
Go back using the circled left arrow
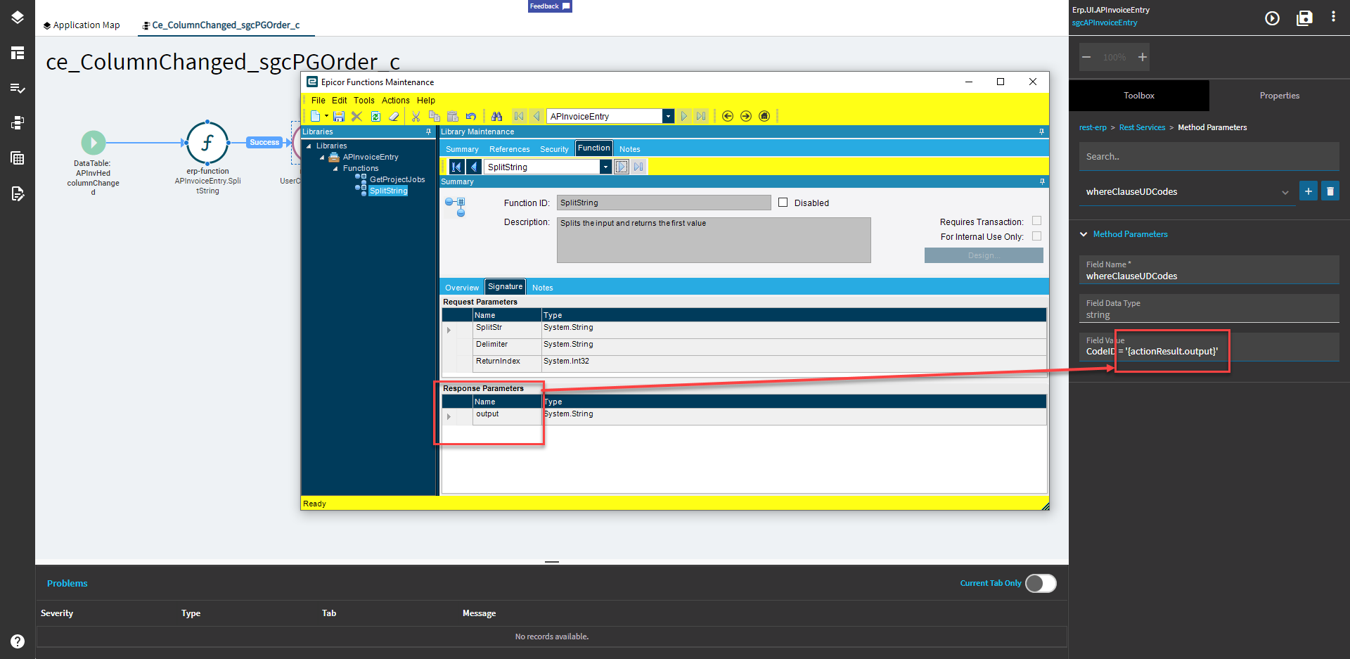728,116
